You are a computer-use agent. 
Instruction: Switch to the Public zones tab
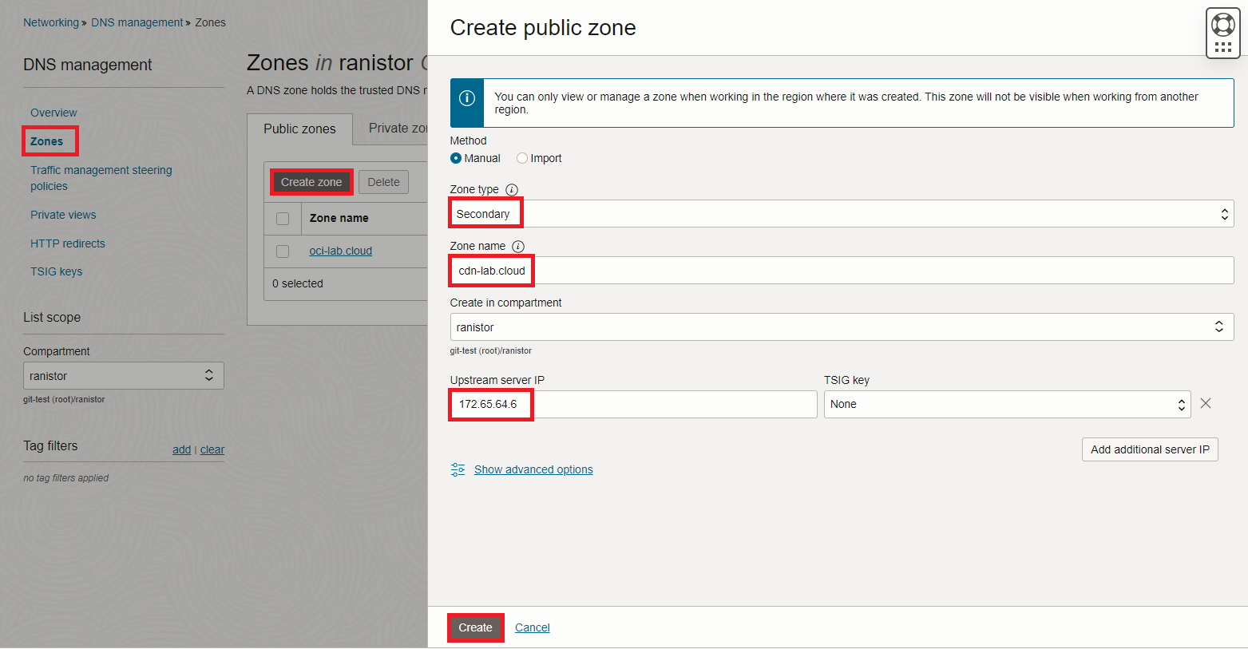click(x=299, y=129)
